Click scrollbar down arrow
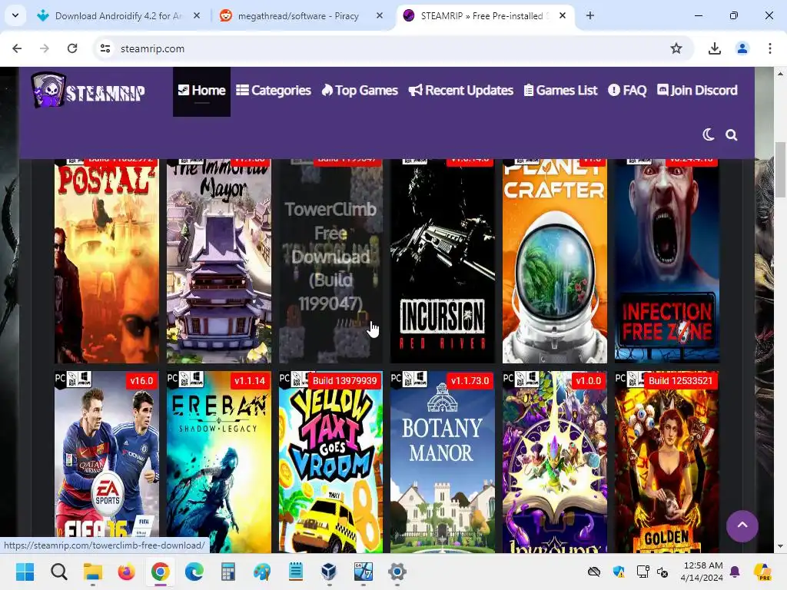The width and height of the screenshot is (787, 590). tap(780, 546)
